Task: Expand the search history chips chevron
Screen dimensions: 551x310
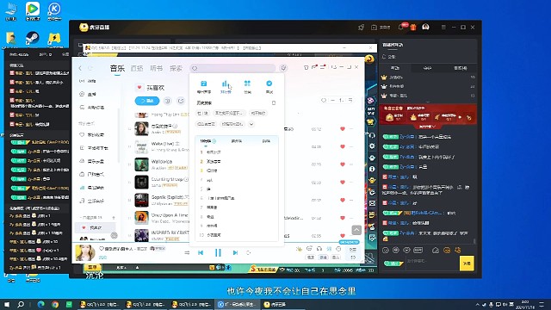Action: coord(251,124)
